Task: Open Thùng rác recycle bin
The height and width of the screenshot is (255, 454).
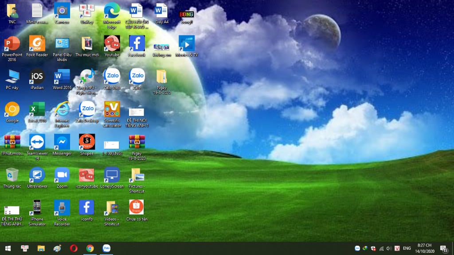Action: point(12,175)
